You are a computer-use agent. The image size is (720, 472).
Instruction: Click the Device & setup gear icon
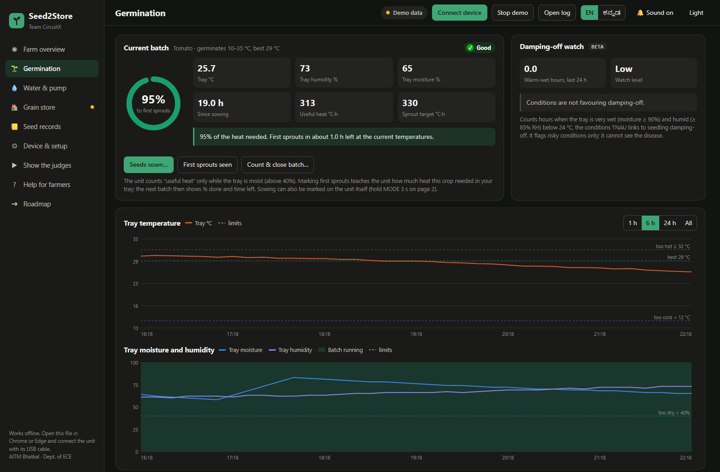[14, 146]
